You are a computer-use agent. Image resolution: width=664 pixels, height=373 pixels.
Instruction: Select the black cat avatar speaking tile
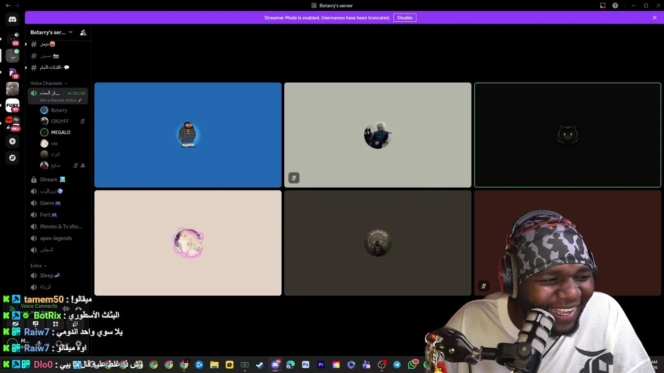pos(568,135)
